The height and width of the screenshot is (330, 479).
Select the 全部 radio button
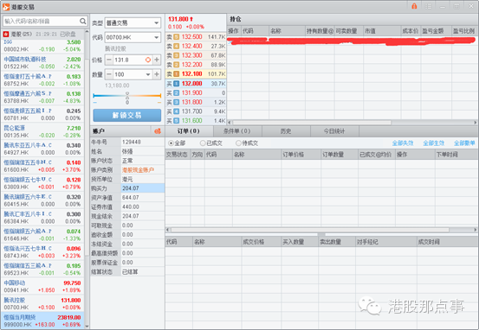click(x=172, y=143)
